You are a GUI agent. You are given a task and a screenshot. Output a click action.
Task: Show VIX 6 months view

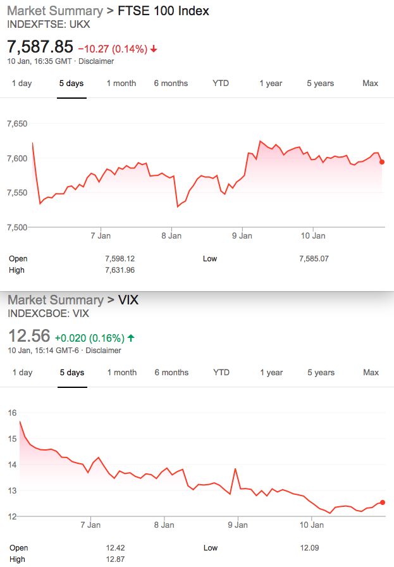171,373
